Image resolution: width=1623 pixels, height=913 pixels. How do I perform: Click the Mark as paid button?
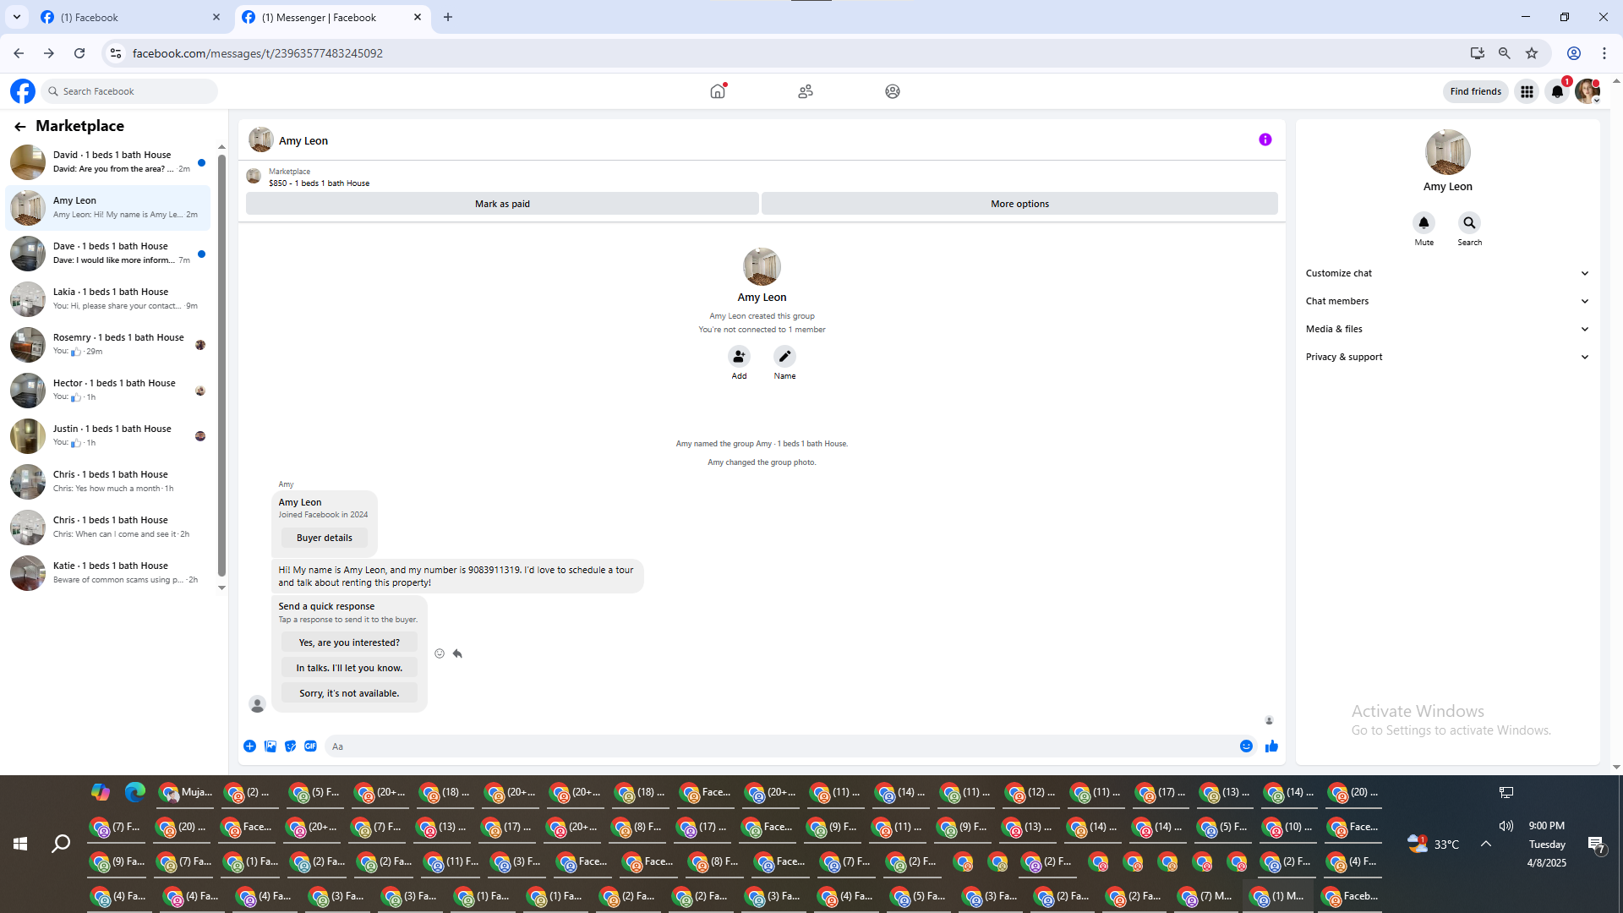(x=502, y=204)
